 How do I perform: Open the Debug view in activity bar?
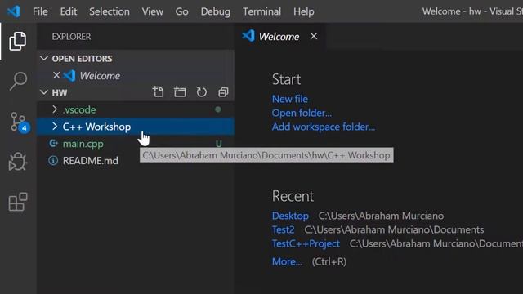(18, 162)
